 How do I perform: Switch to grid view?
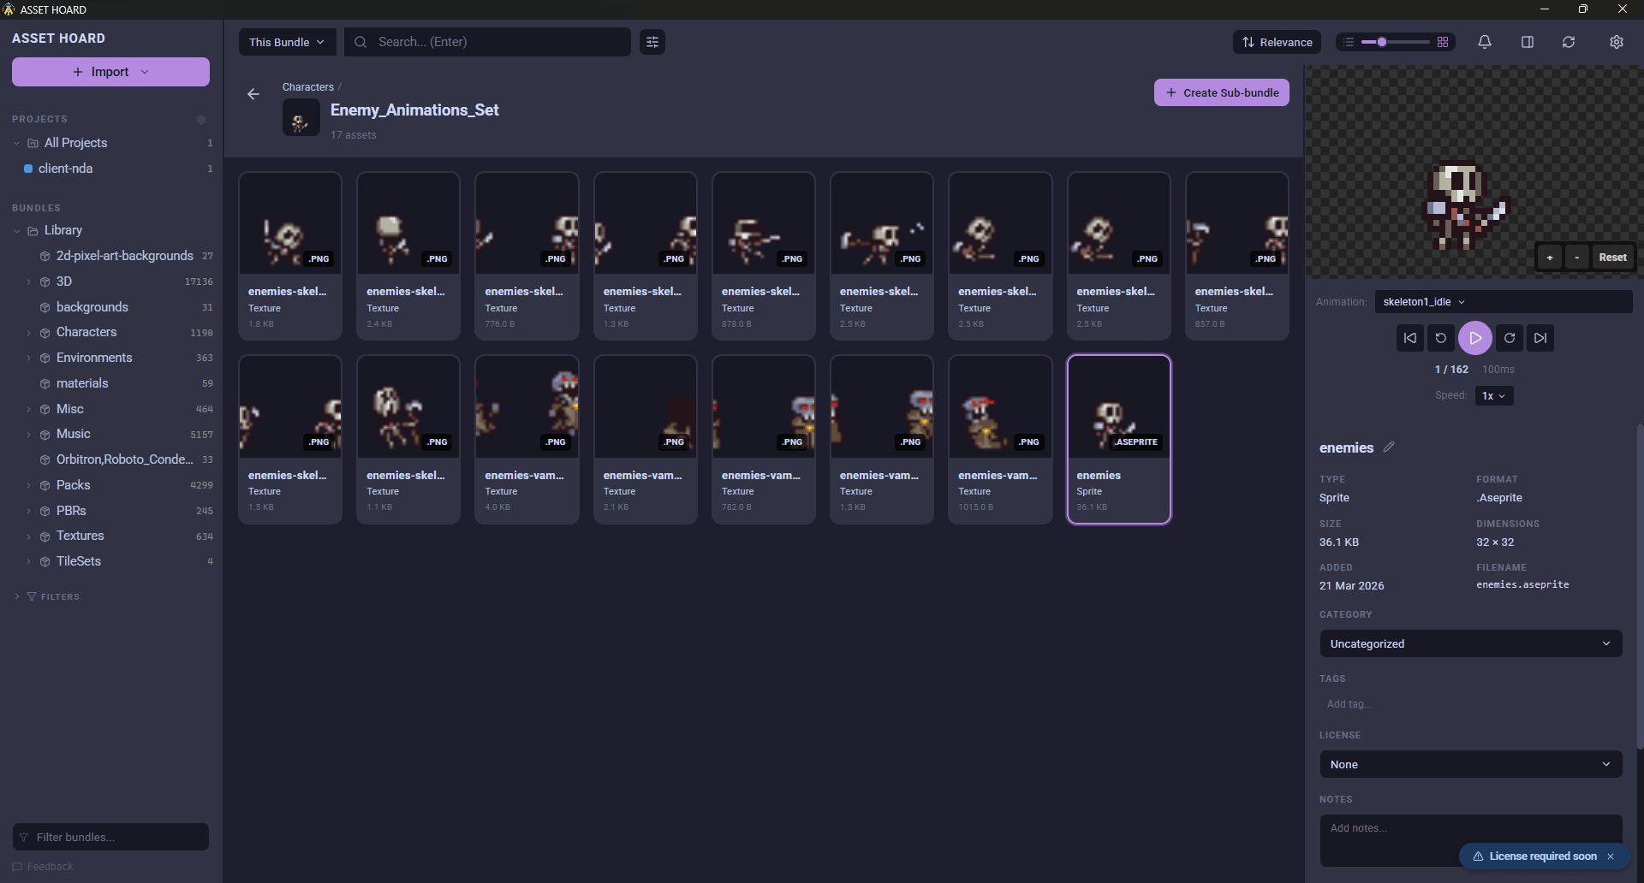click(x=1443, y=42)
